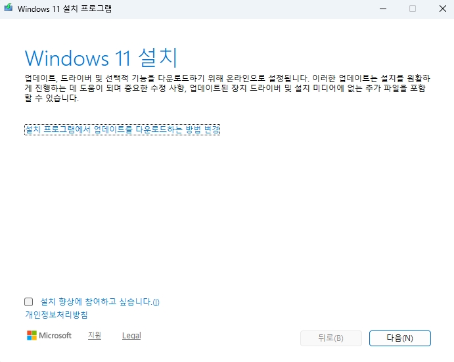Open the 개인정보처리방침 privacy link
Image resolution: width=454 pixels, height=362 pixels.
tap(57, 315)
